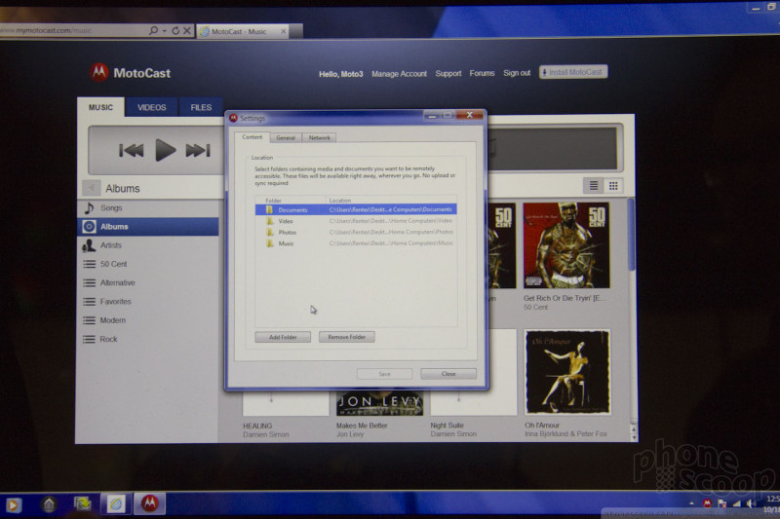Click 'Jon Levy' artist name
Screen dimensions: 780x519
[x=350, y=434]
